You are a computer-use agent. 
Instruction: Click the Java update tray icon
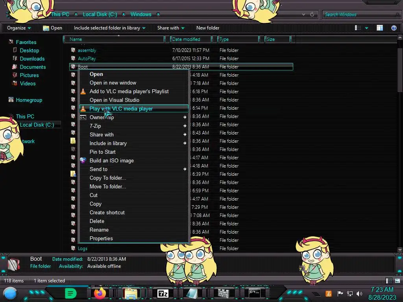[x=329, y=293]
